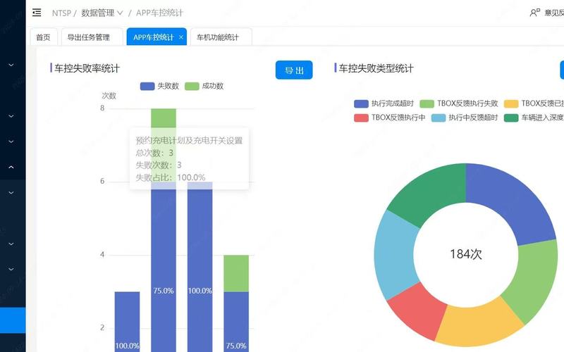Click the 导出 button for 车控失败率统计
The width and height of the screenshot is (564, 352).
pos(294,70)
